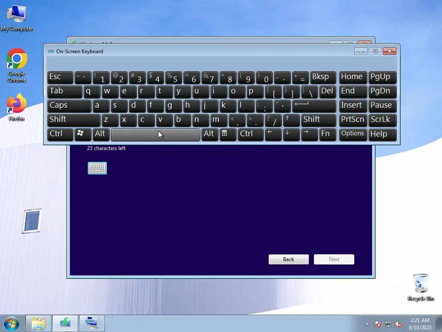The width and height of the screenshot is (442, 332).
Task: Click the Insert key
Action: tap(353, 106)
